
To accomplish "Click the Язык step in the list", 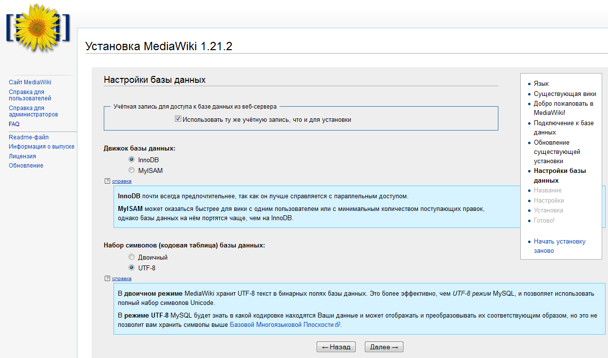I will click(541, 84).
